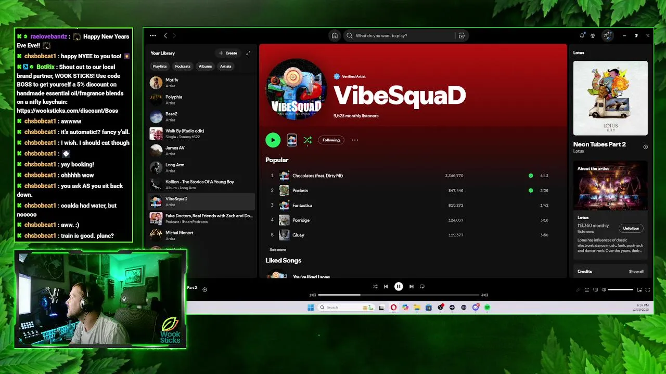Click the Spotify icon in Windows taskbar
The width and height of the screenshot is (666, 374).
pos(488,308)
